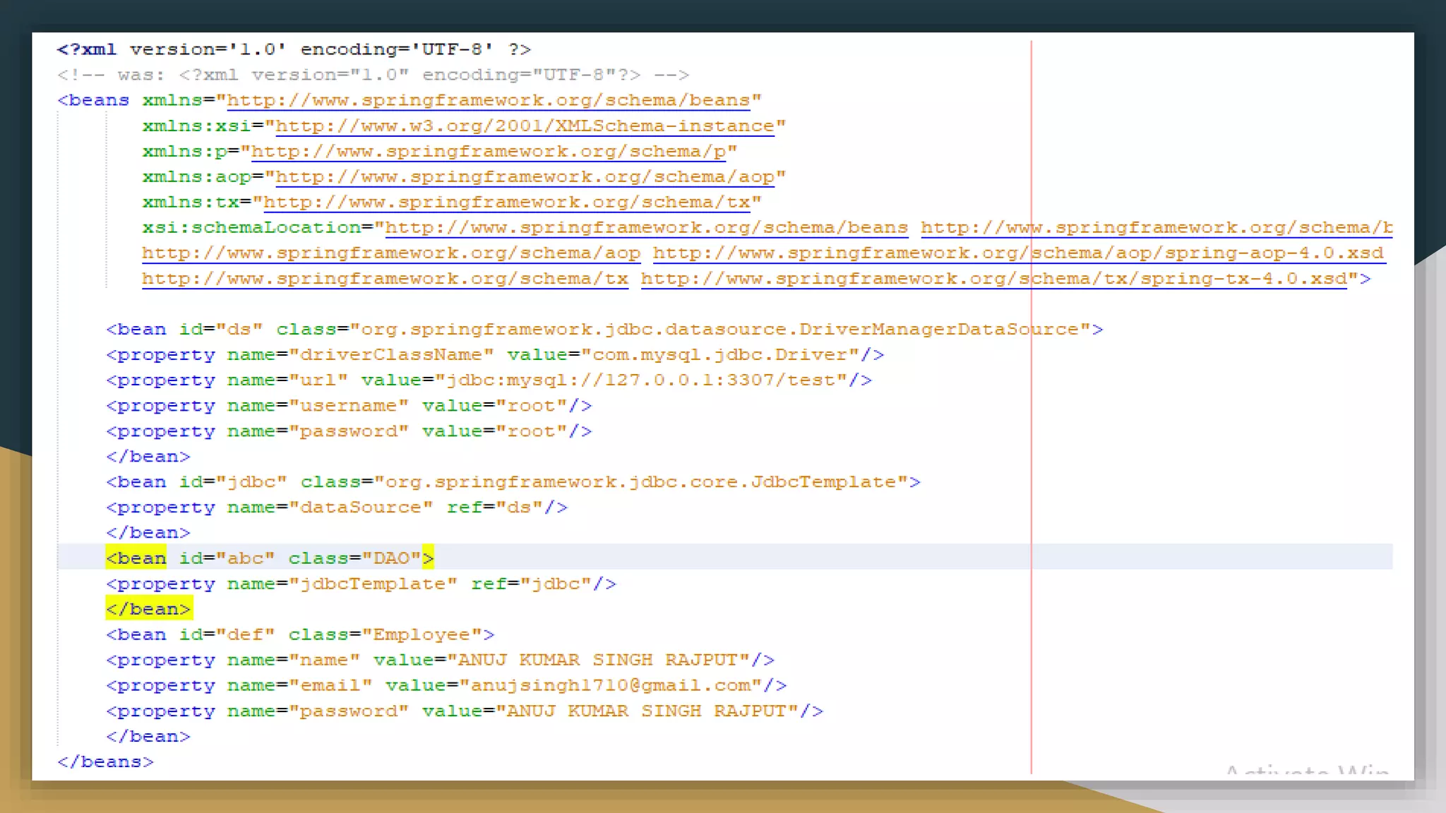The width and height of the screenshot is (1446, 813).
Task: Click the jdbcTemplate ref="jdbc" property line
Action: tap(361, 584)
